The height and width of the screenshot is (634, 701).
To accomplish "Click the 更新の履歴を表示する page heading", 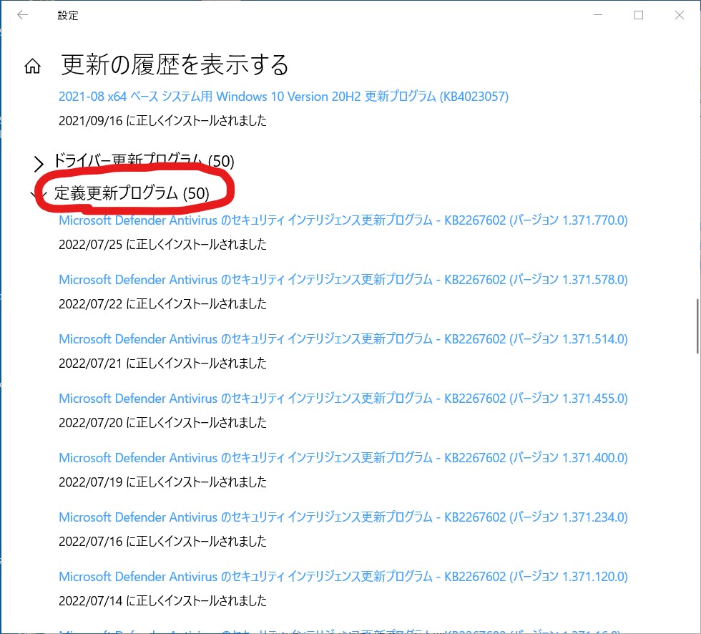I will tap(175, 65).
